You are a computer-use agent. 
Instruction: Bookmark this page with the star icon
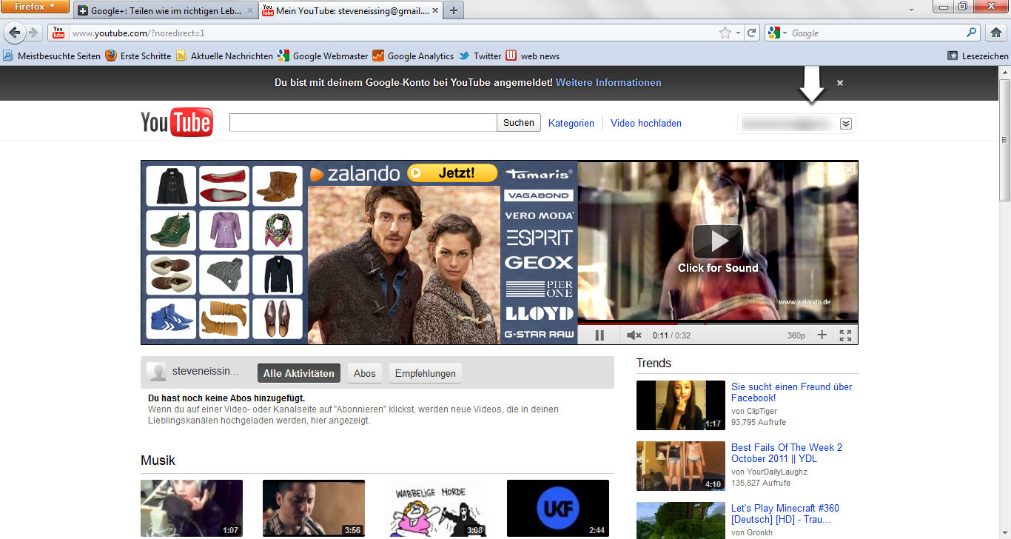(726, 33)
